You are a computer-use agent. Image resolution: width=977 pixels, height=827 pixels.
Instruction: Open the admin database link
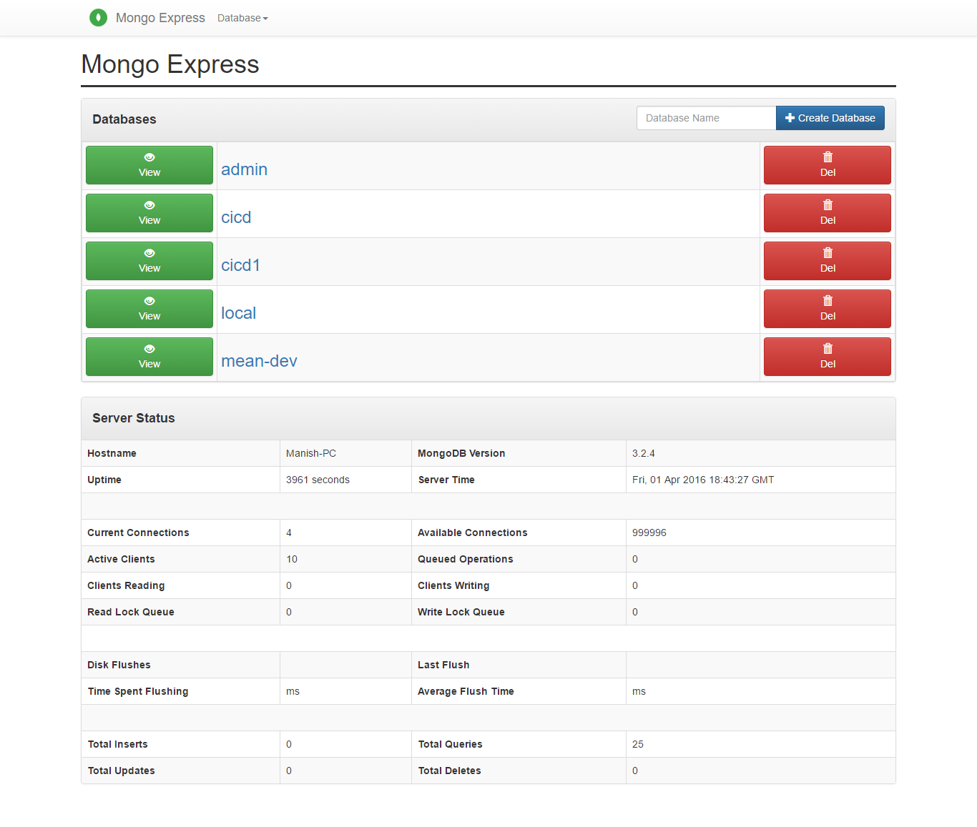[x=244, y=169]
